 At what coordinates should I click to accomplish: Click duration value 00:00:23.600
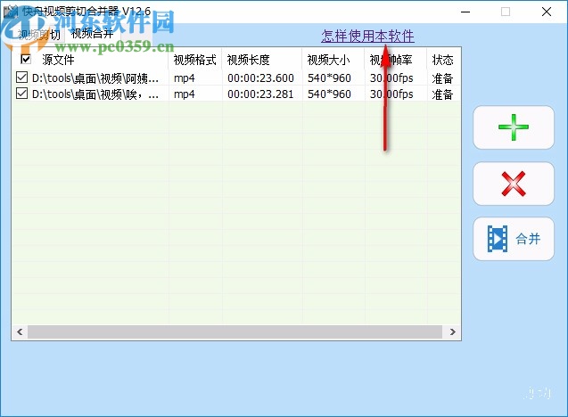[260, 78]
